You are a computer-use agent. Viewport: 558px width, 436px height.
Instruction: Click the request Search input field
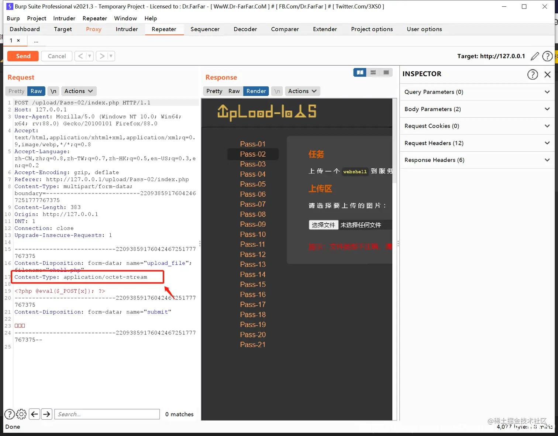[107, 414]
